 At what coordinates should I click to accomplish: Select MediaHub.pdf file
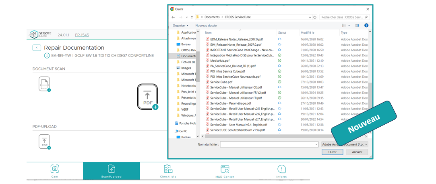pos(220,61)
